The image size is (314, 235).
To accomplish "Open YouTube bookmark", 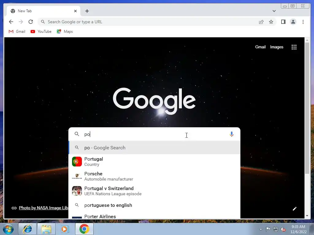I will click(x=41, y=32).
